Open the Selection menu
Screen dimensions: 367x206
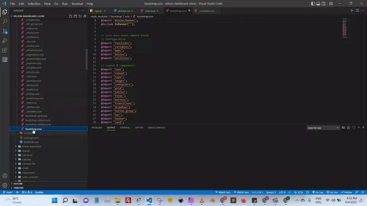click(x=34, y=4)
